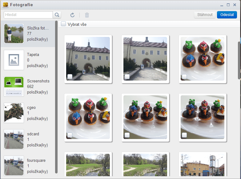This screenshot has width=241, height=179.
Task: Select the sdcard folder
Action: 28,139
